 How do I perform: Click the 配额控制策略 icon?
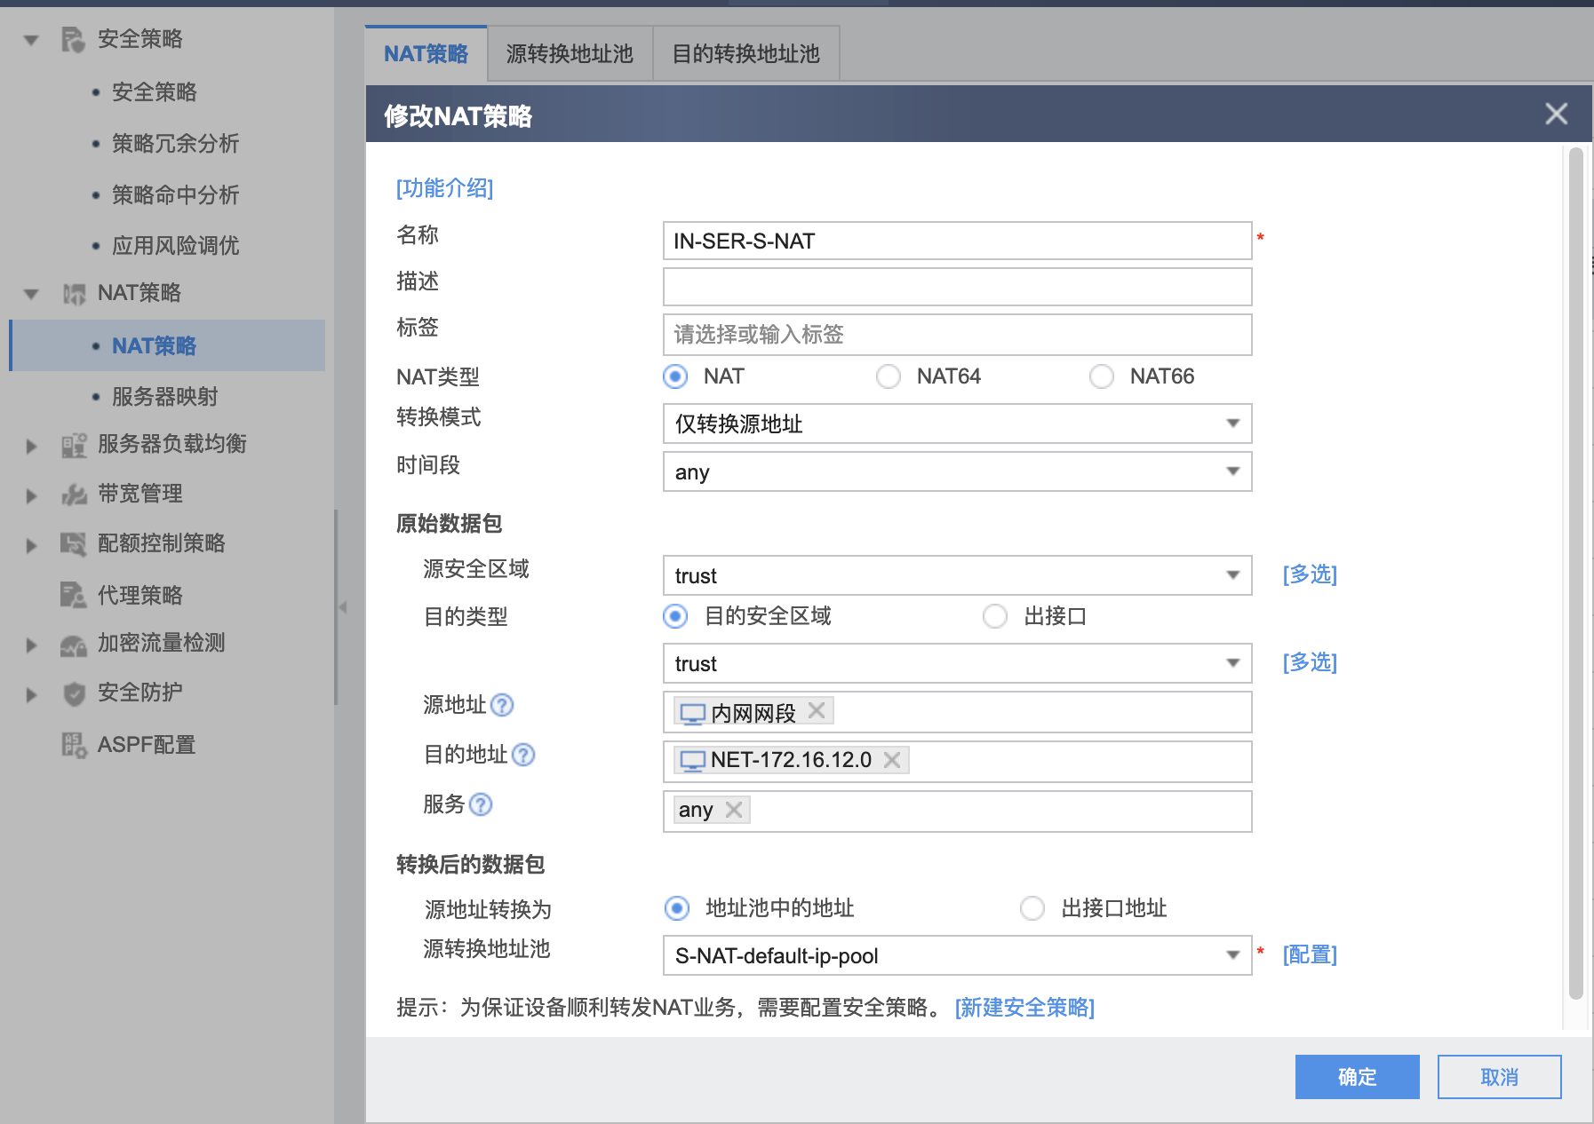[x=74, y=543]
